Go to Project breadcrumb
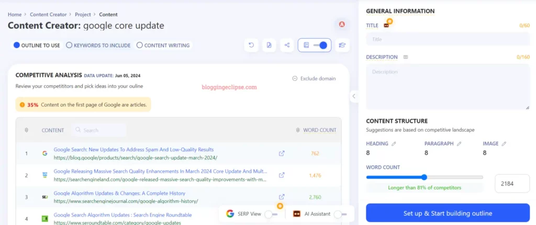 [83, 14]
